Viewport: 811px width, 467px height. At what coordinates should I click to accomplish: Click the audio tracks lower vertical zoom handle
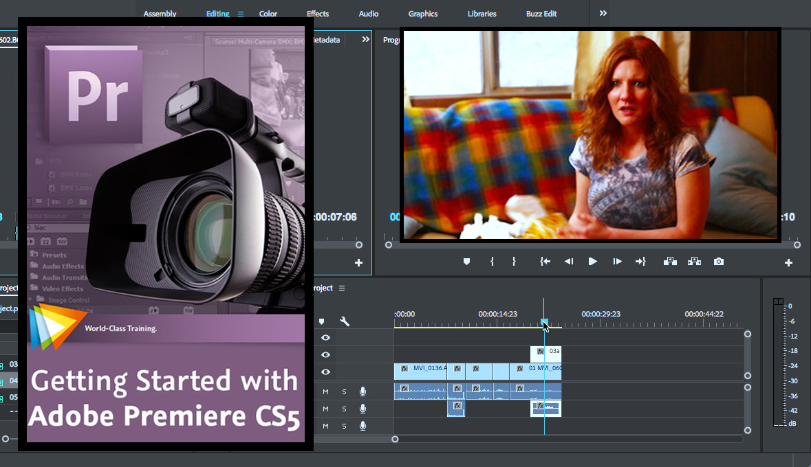(x=748, y=430)
